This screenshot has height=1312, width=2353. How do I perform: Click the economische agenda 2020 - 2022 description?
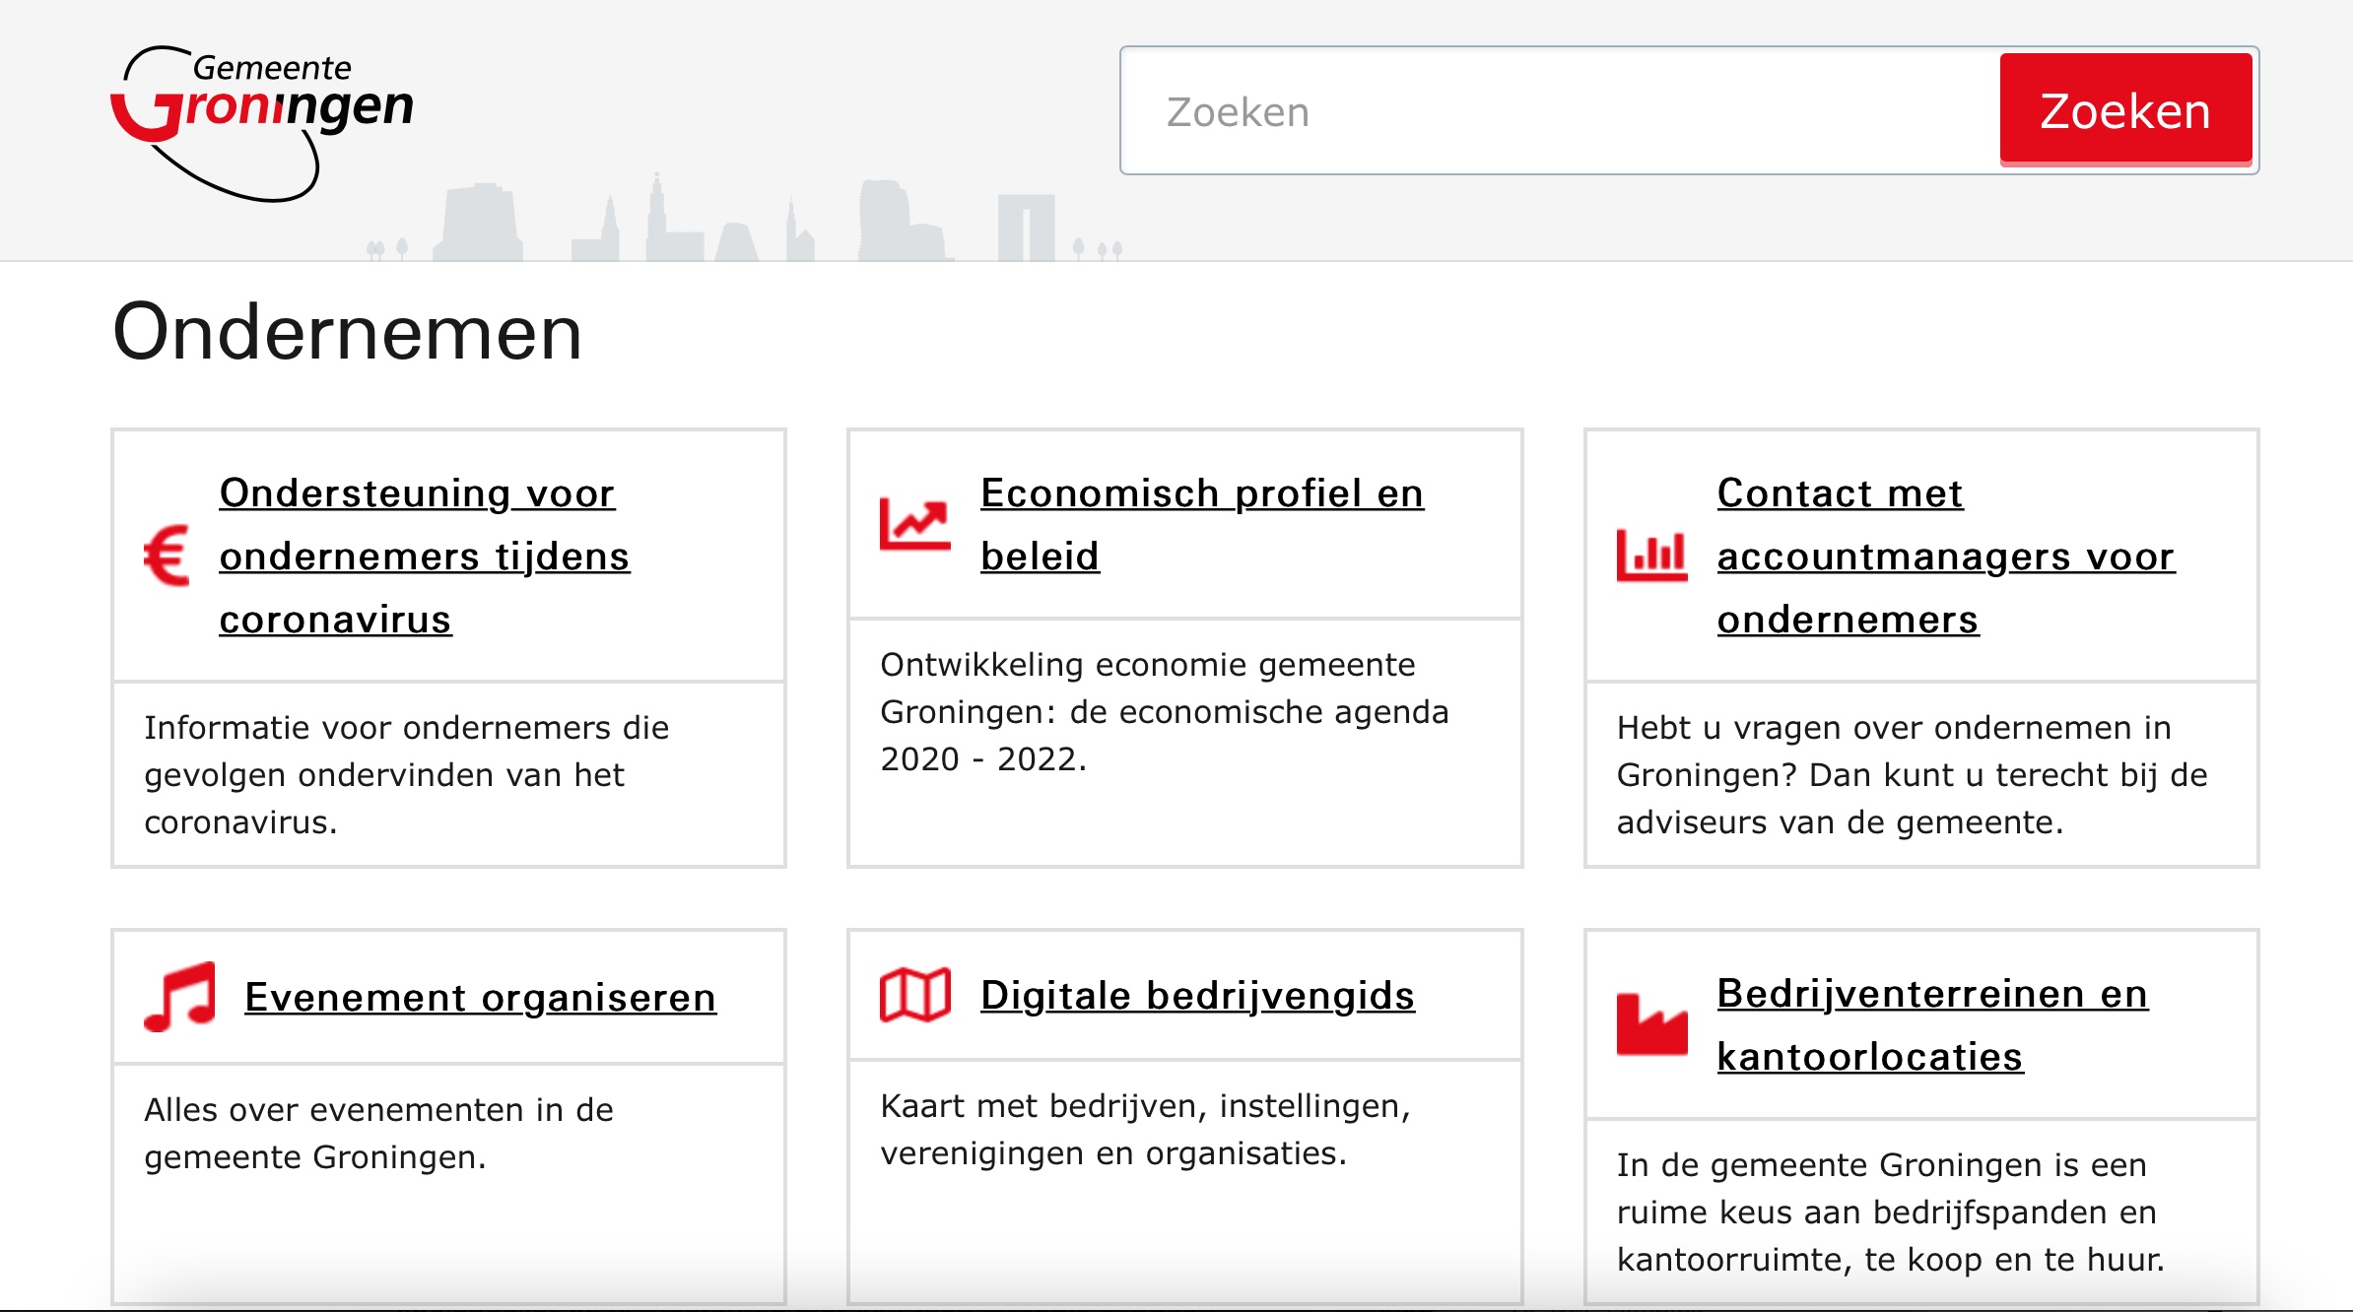1164,711
